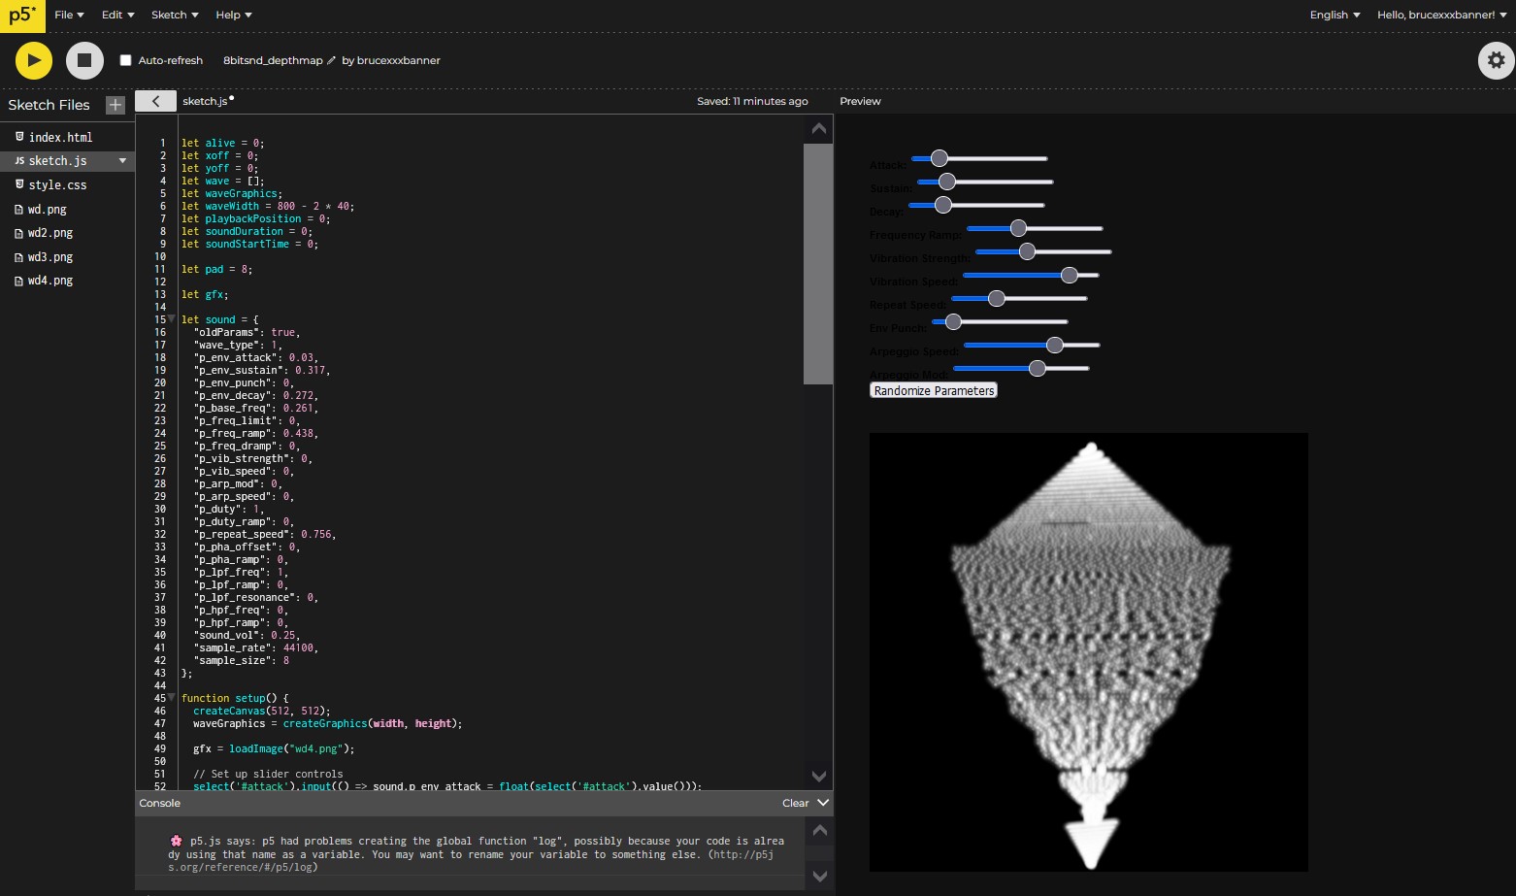Select wd4.png in Sketch Files

(x=50, y=281)
